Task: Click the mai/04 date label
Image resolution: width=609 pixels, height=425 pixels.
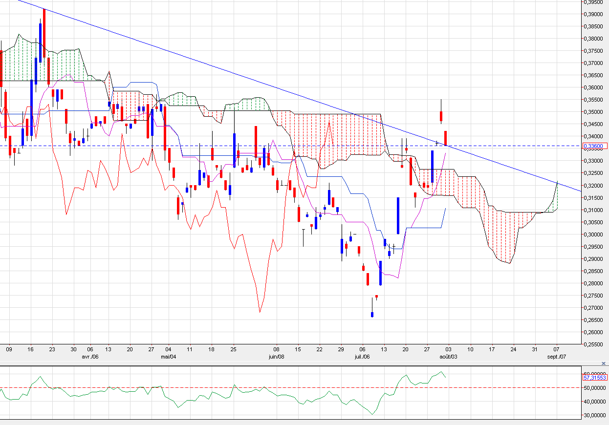Action: click(x=168, y=357)
